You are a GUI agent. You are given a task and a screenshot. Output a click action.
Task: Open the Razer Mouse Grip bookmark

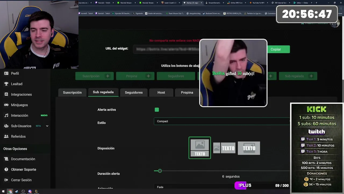pyautogui.click(x=175, y=13)
